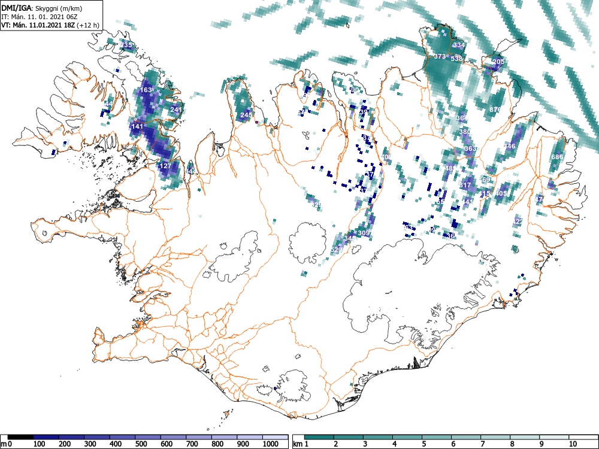Click the visibility value '373' on map

[440, 56]
